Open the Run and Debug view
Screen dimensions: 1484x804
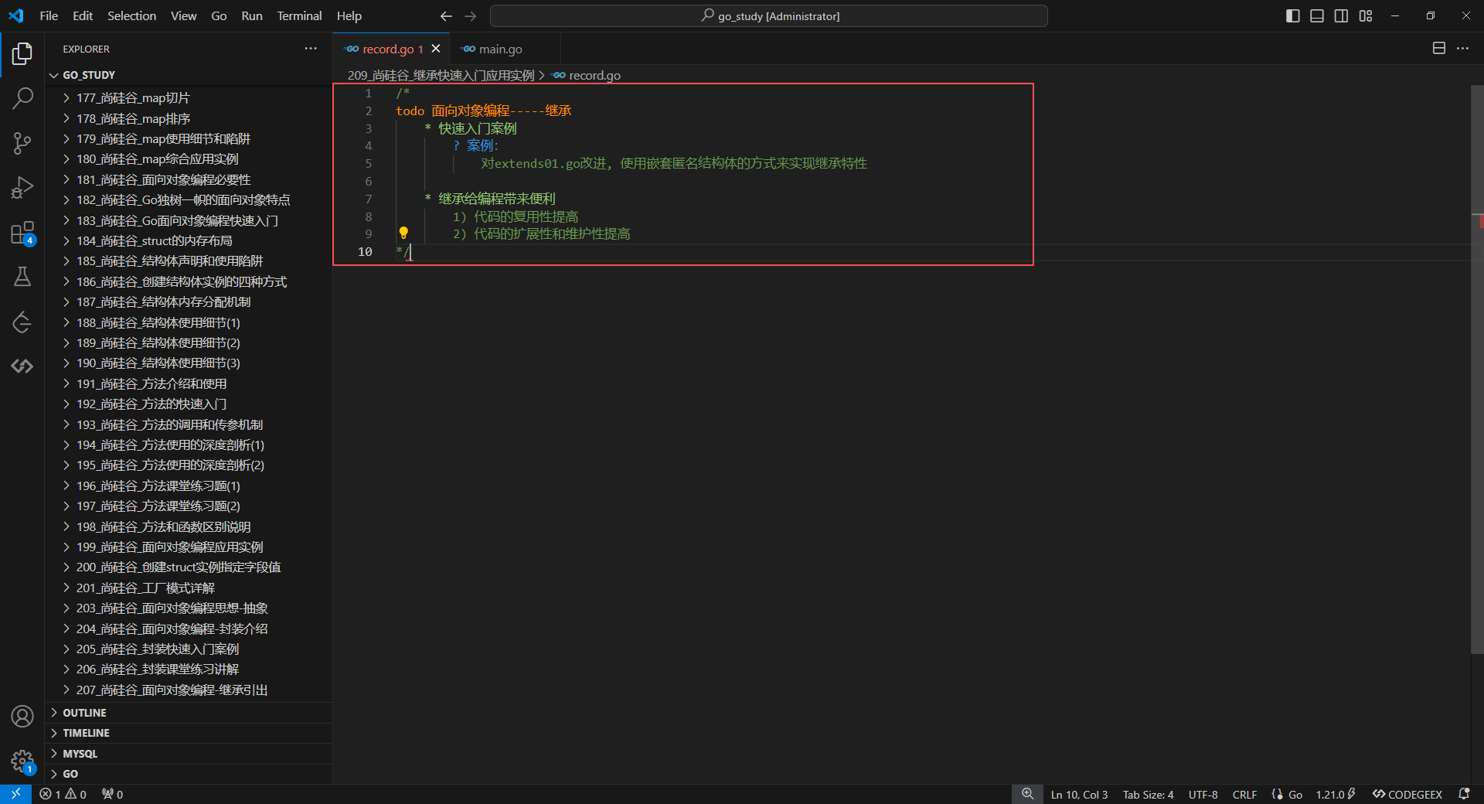pyautogui.click(x=22, y=188)
